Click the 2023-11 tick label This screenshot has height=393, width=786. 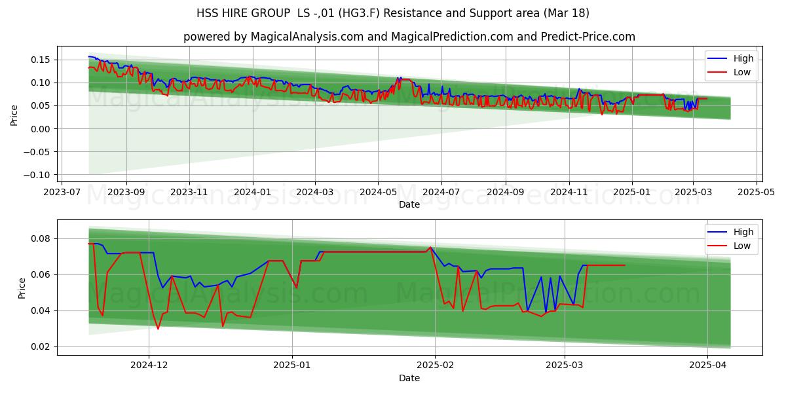tap(189, 193)
